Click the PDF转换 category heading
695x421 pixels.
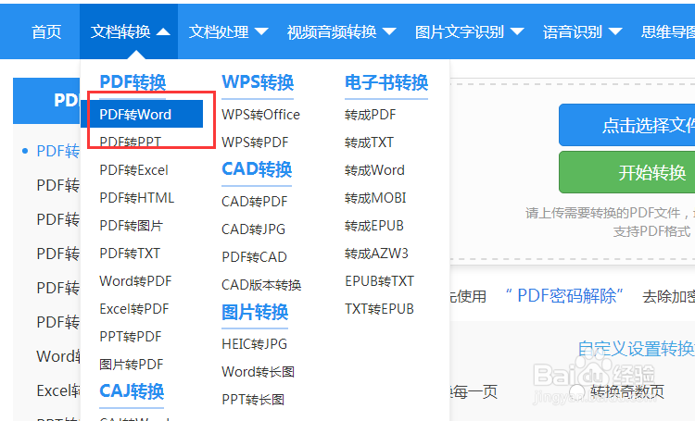tap(133, 82)
